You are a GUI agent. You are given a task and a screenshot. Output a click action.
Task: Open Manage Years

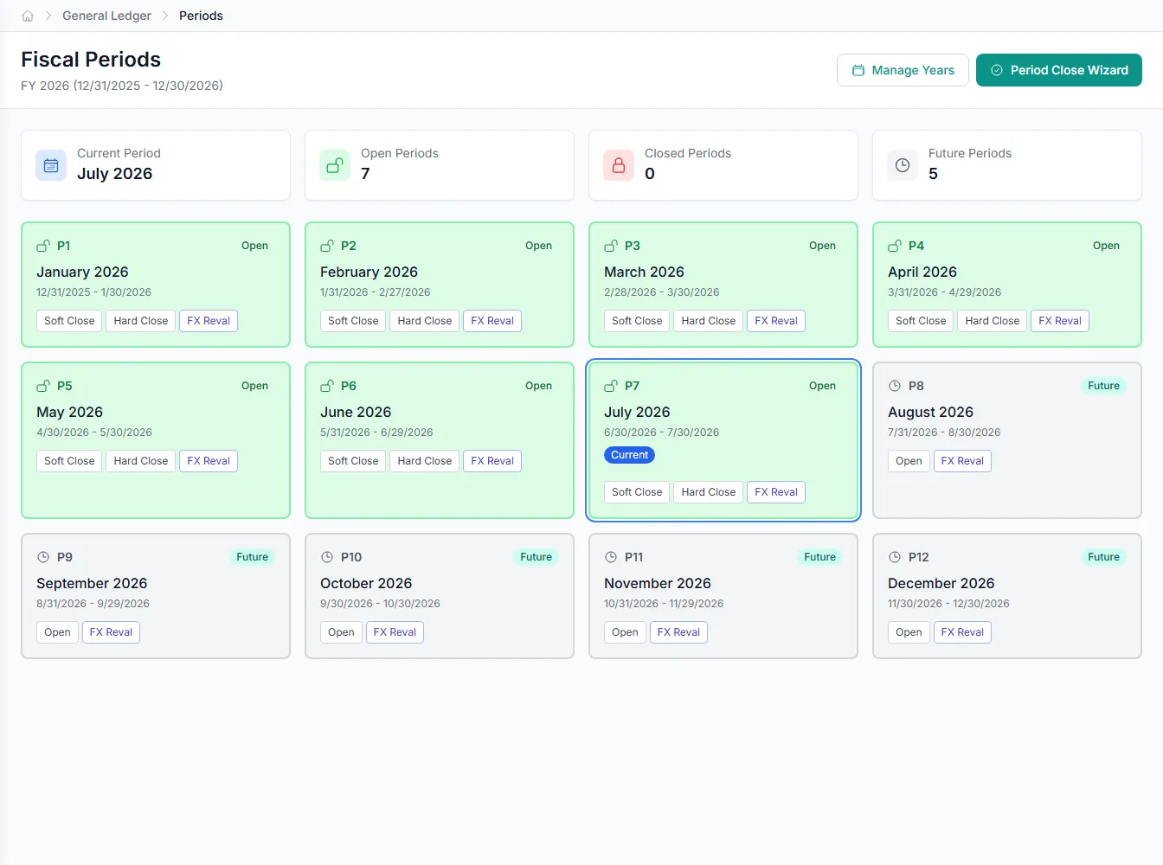coord(903,70)
